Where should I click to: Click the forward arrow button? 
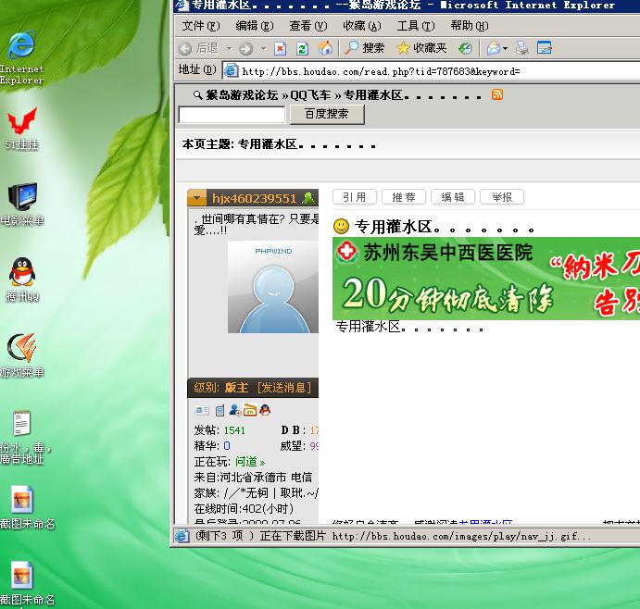(x=245, y=48)
